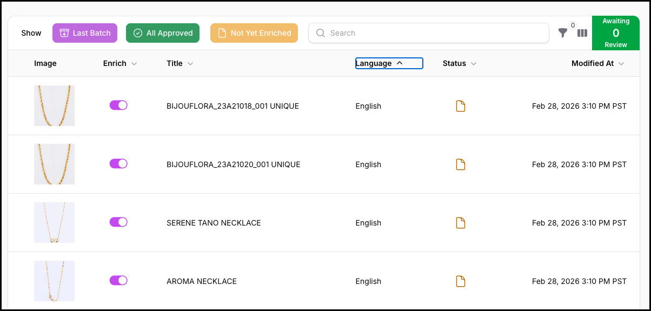651x311 pixels.
Task: Open the Title column sort chevron
Action: pos(190,64)
